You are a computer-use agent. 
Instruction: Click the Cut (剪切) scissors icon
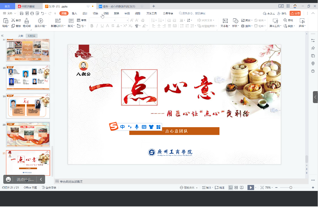13,20
